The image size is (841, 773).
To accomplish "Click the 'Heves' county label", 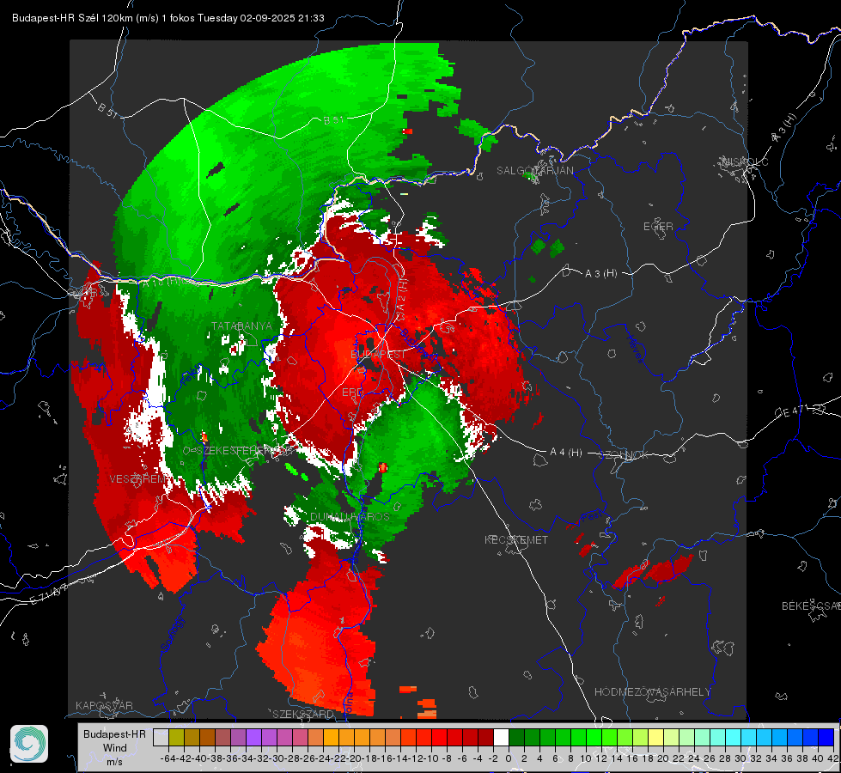I will 636,348.
